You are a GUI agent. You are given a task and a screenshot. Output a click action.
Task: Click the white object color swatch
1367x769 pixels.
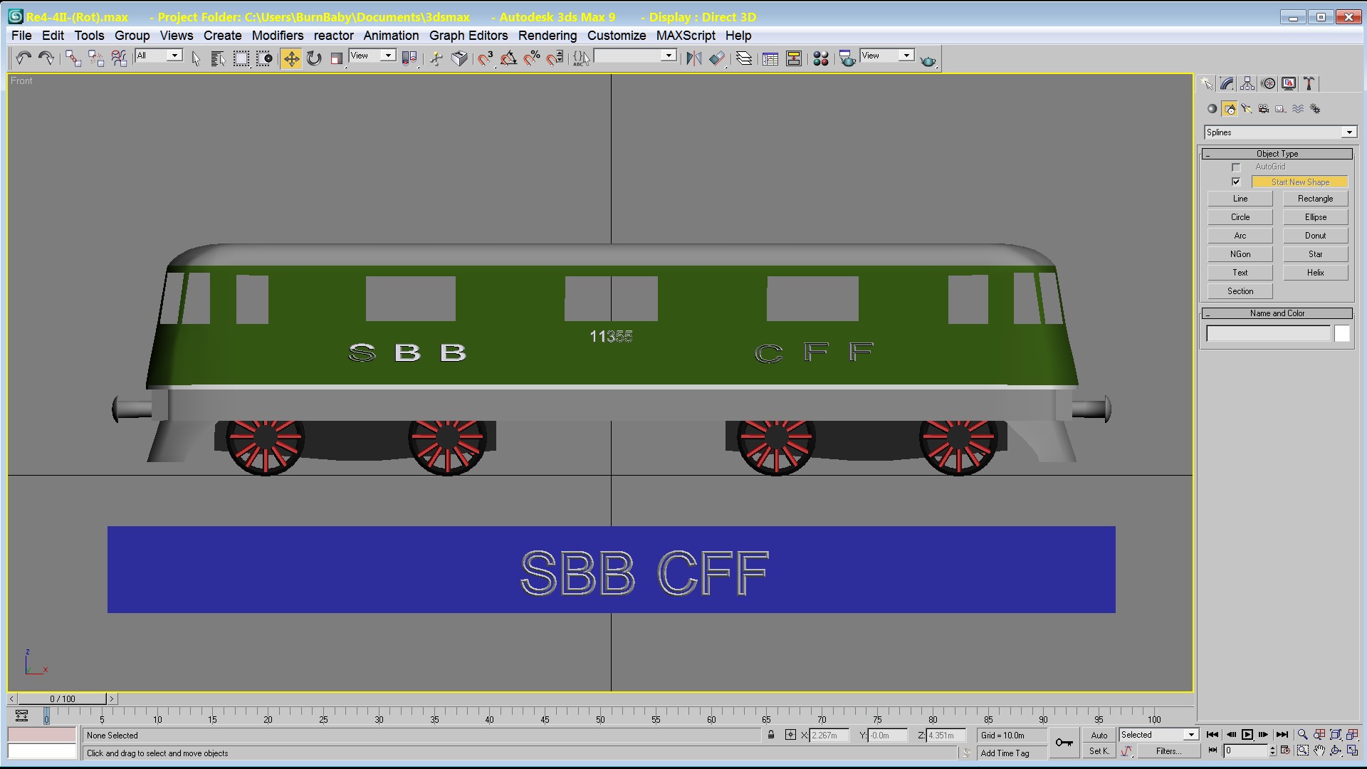(1342, 333)
